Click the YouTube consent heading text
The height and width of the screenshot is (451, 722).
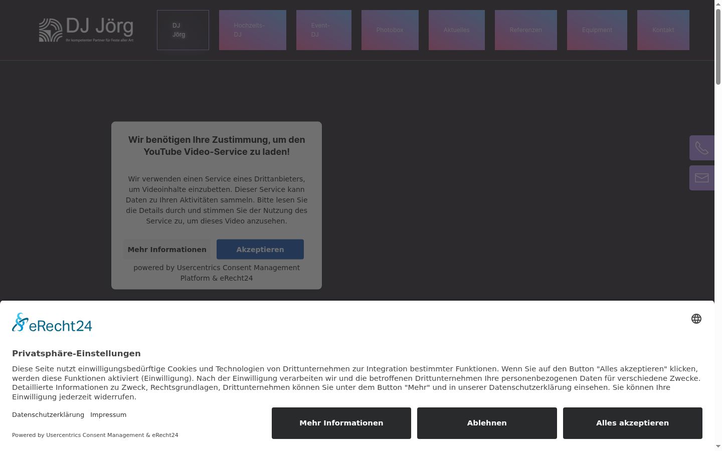[217, 146]
